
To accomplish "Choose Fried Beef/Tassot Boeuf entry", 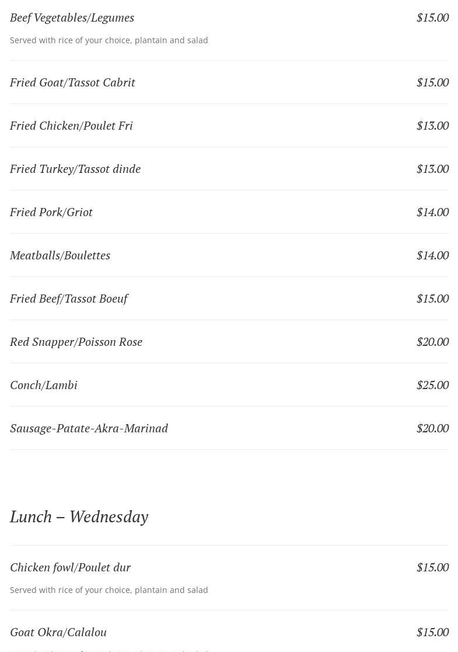I will (69, 299).
